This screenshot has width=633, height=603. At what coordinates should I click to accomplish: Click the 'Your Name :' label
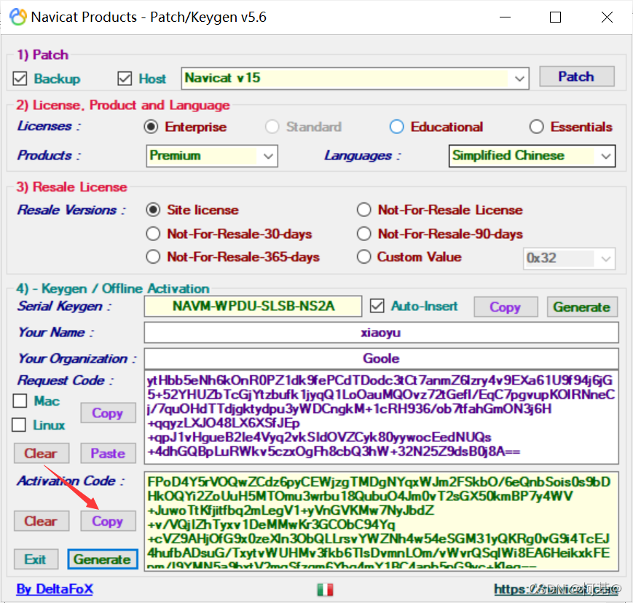point(55,332)
